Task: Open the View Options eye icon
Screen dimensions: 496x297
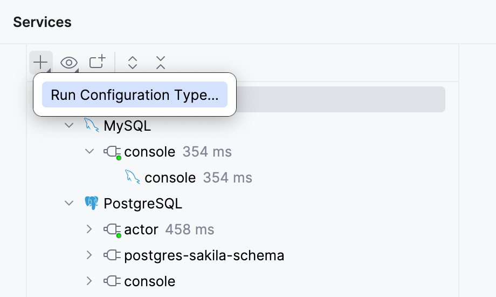Action: (x=68, y=63)
